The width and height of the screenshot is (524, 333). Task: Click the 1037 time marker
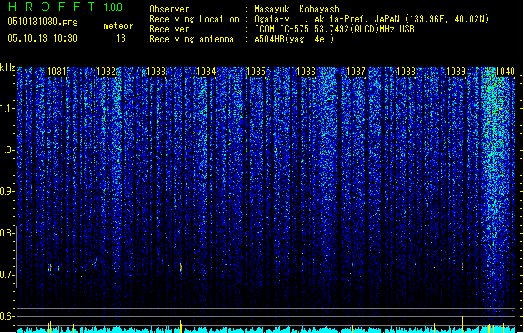pyautogui.click(x=357, y=71)
